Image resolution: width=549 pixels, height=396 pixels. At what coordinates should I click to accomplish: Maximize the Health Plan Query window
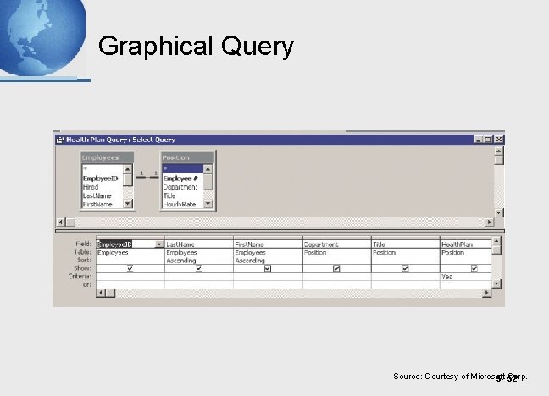(x=487, y=140)
